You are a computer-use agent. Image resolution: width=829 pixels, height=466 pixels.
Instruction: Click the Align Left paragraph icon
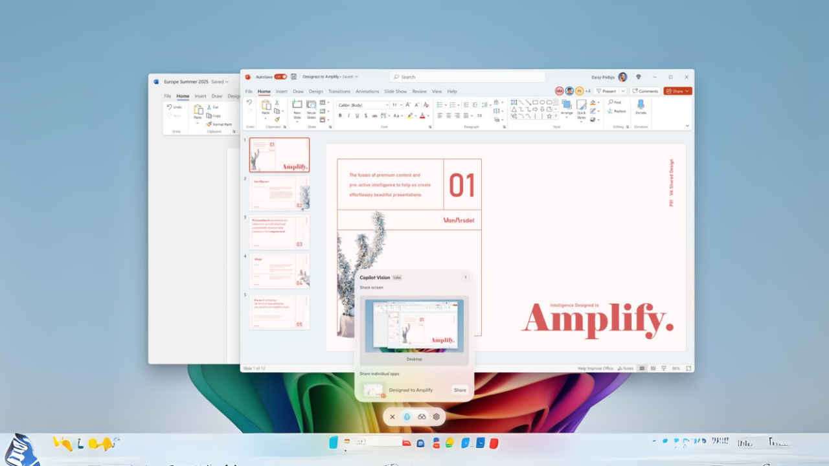pos(439,116)
